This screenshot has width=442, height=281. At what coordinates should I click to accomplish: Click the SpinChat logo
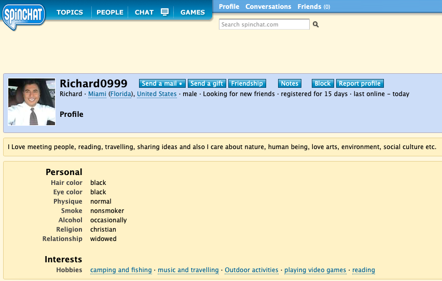(23, 16)
